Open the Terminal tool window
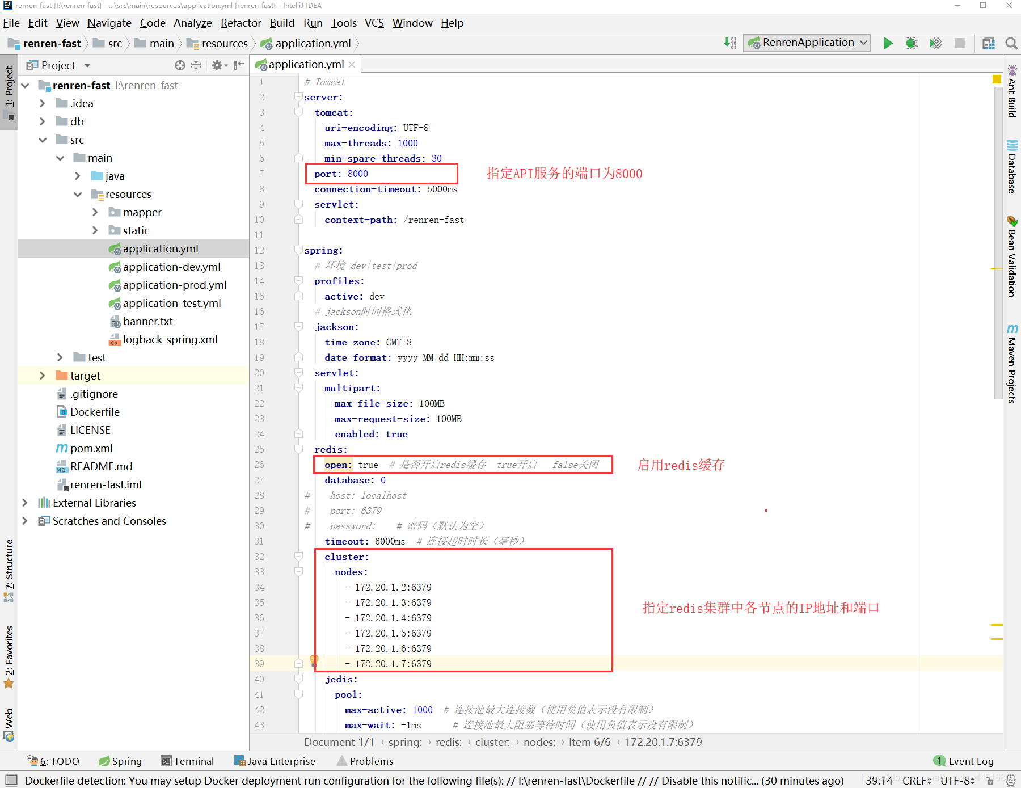 (x=187, y=761)
